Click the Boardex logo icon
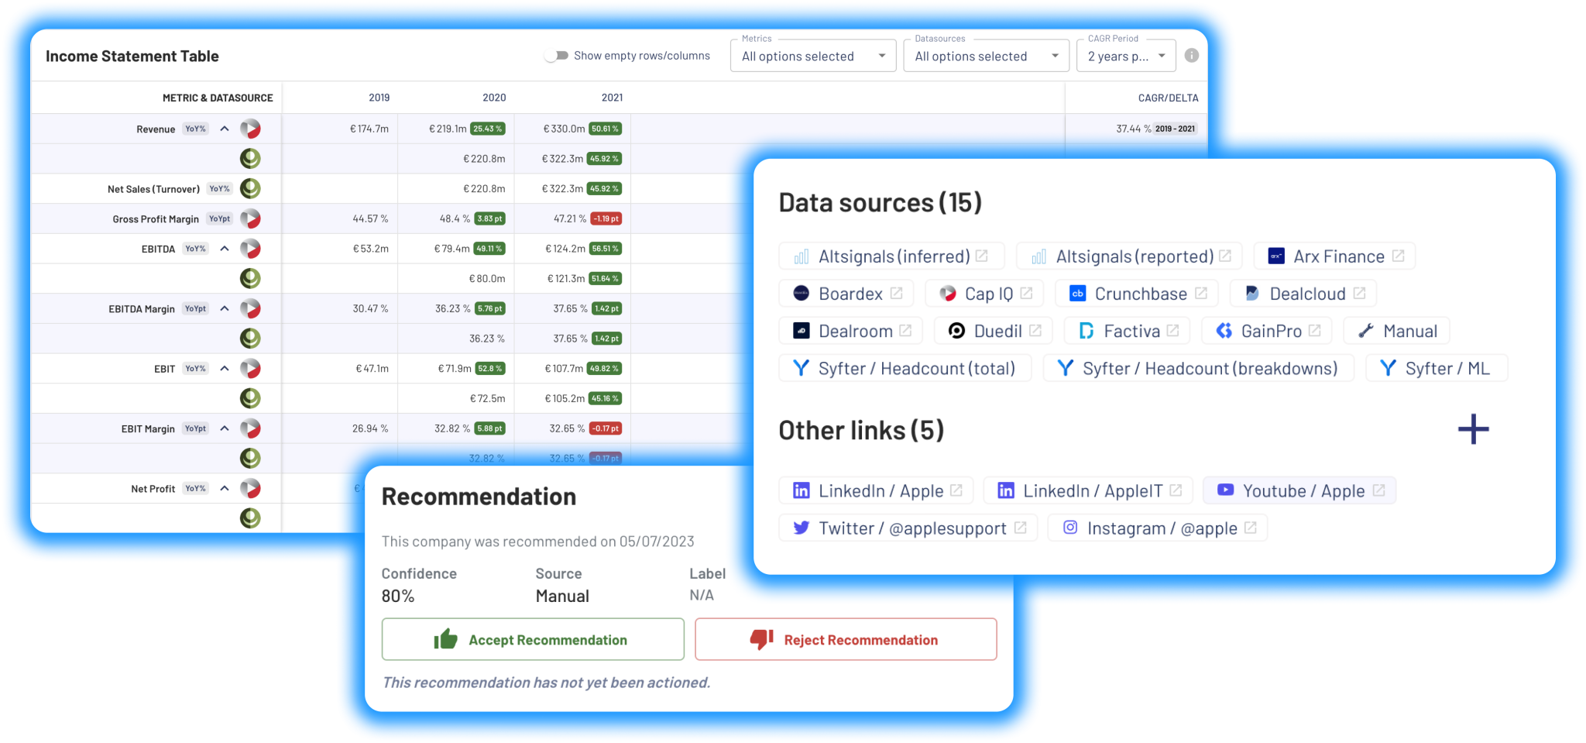The height and width of the screenshot is (743, 1586). (x=802, y=294)
